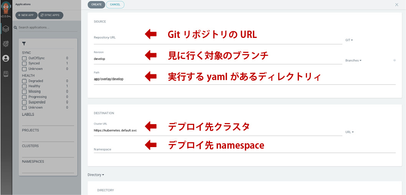Viewport: 406px width, 195px height.
Task: Click the NEW APP button
Action: coord(26,15)
